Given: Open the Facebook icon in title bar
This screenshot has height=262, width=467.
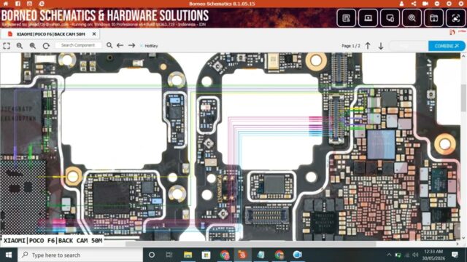Looking at the screenshot, I should coord(18,4).
